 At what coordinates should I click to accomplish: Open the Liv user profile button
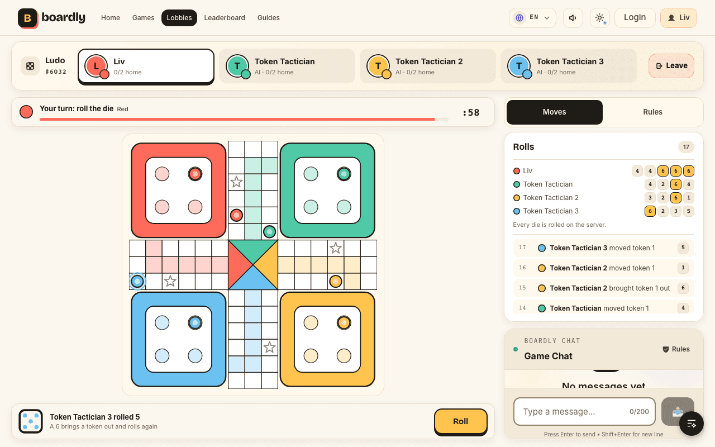[679, 18]
